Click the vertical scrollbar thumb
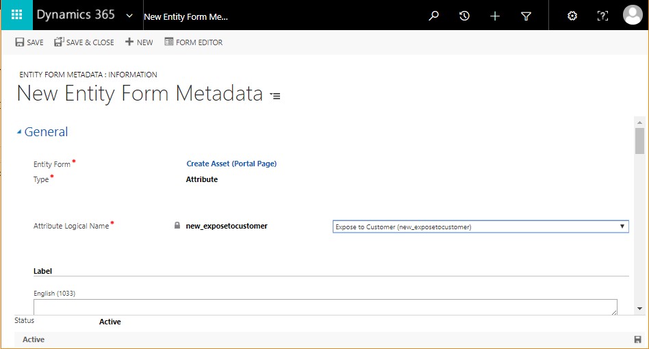649x349 pixels. [x=639, y=140]
